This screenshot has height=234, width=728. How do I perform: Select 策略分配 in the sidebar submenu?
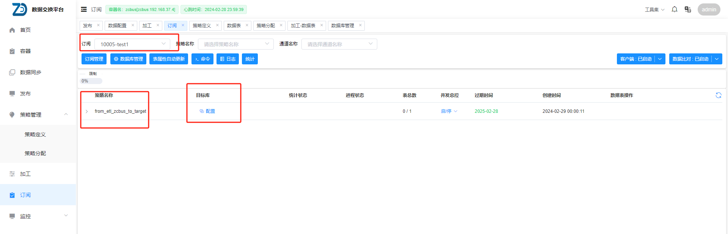click(x=35, y=153)
